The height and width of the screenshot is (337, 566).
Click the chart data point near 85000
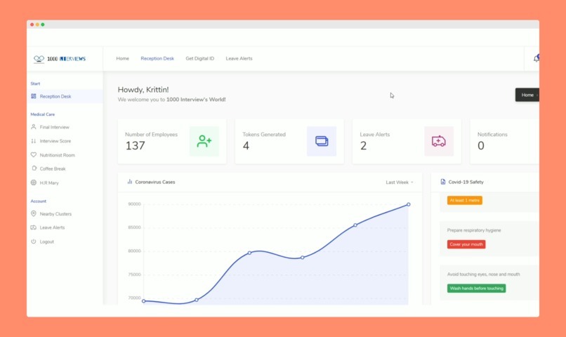tap(355, 225)
